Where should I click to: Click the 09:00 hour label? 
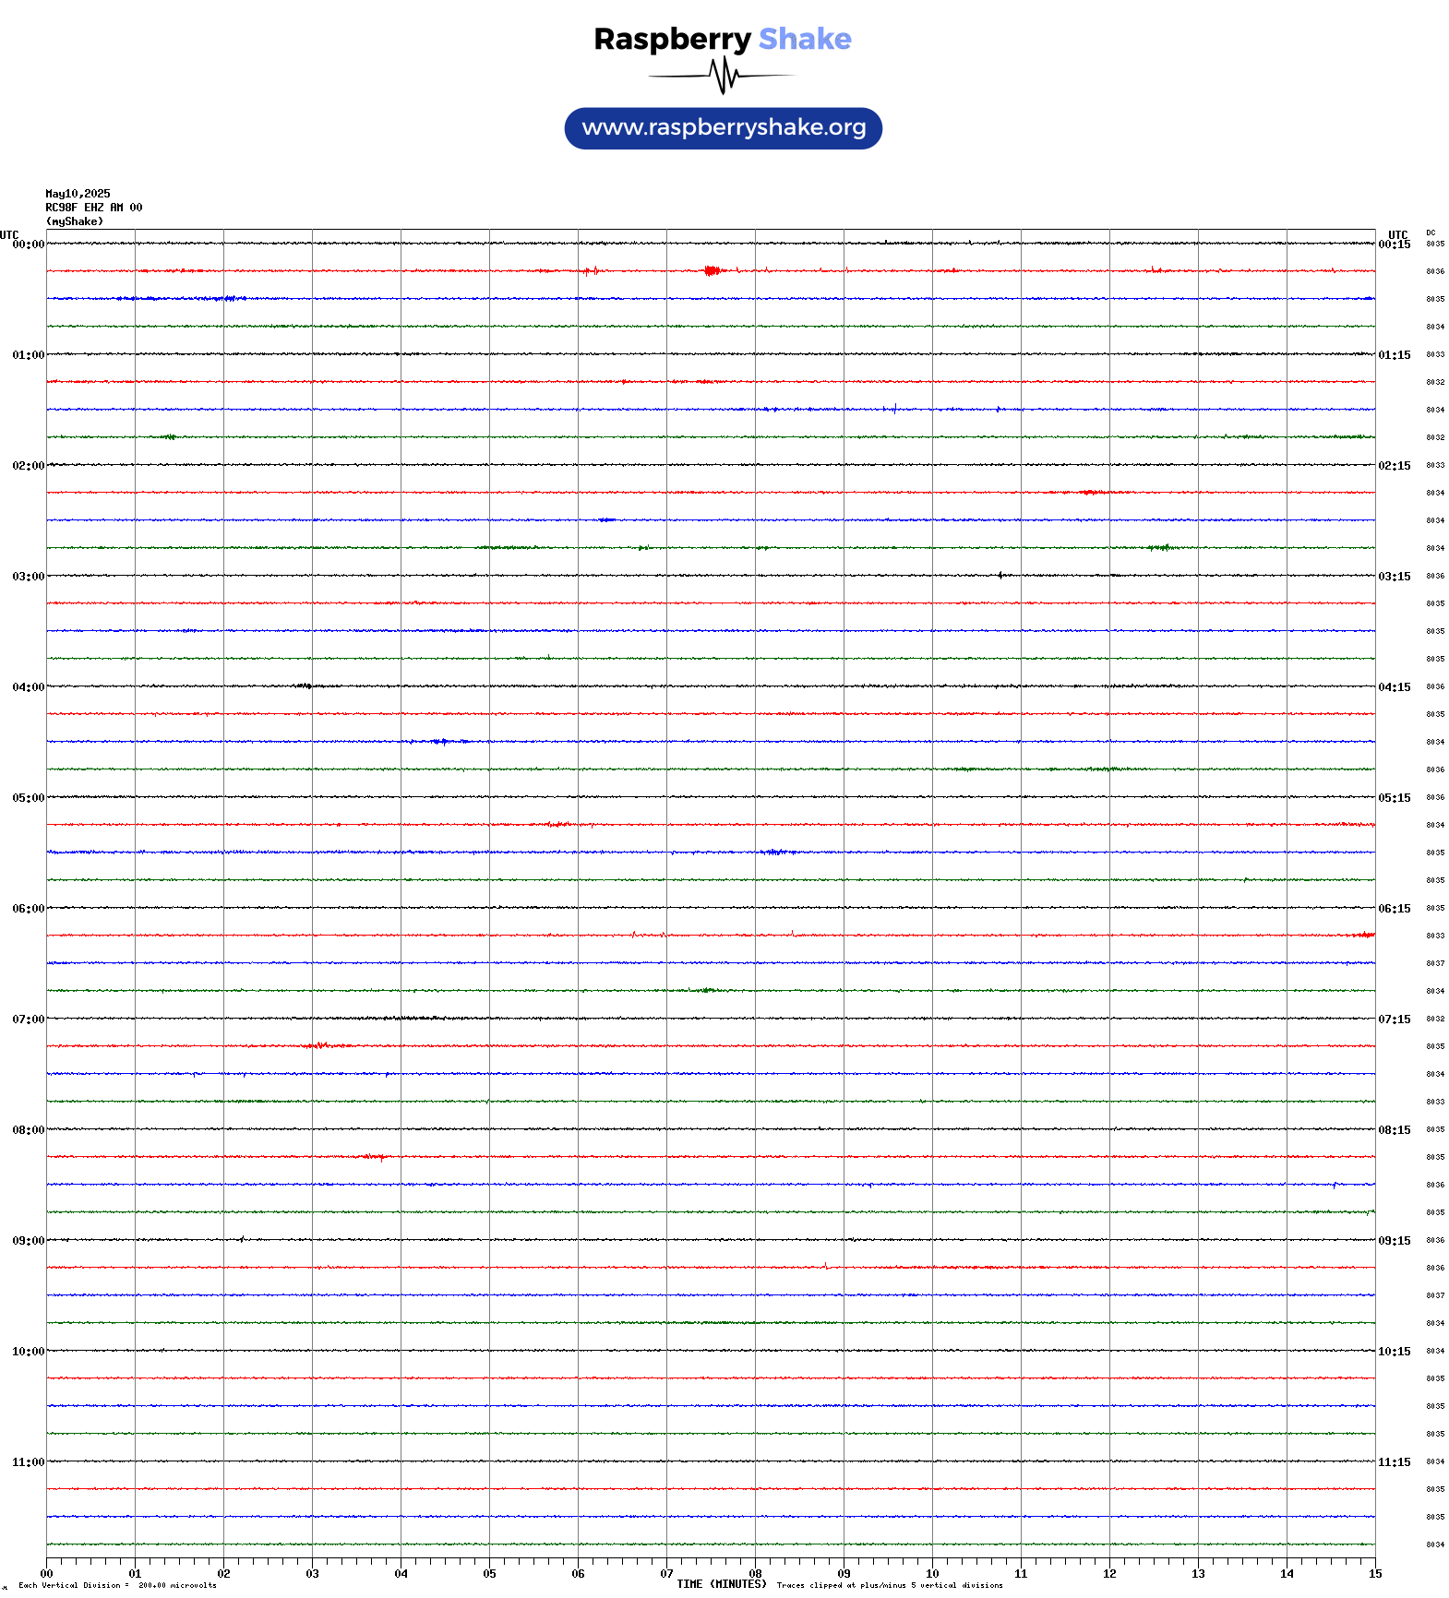click(28, 1241)
